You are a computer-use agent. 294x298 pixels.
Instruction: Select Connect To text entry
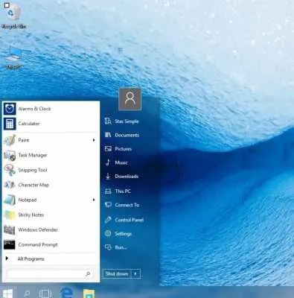click(127, 205)
